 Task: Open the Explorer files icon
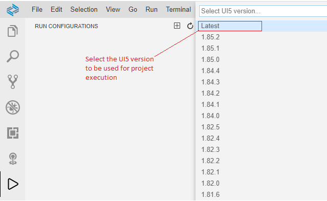12,31
